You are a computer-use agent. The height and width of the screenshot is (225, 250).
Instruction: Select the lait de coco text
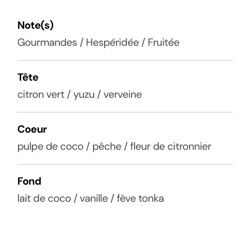(44, 198)
